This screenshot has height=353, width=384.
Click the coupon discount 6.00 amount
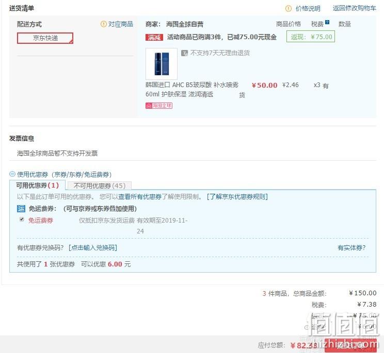click(x=115, y=264)
